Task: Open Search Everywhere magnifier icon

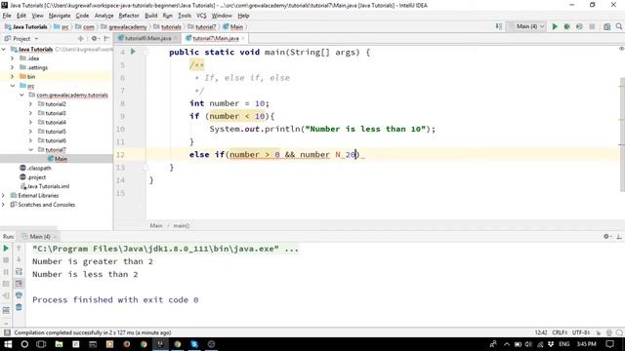Action: [618, 26]
